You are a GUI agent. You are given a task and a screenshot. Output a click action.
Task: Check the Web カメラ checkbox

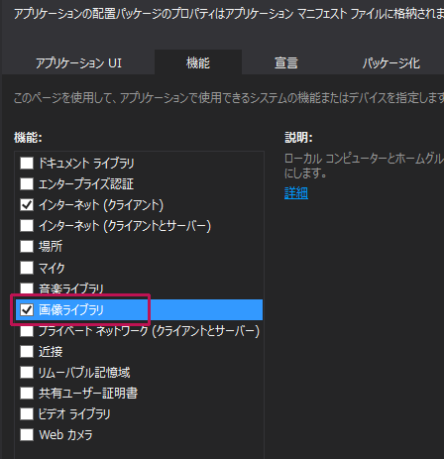coord(27,434)
